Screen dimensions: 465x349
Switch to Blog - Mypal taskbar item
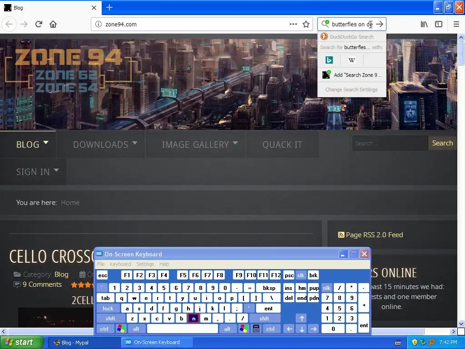(x=83, y=343)
